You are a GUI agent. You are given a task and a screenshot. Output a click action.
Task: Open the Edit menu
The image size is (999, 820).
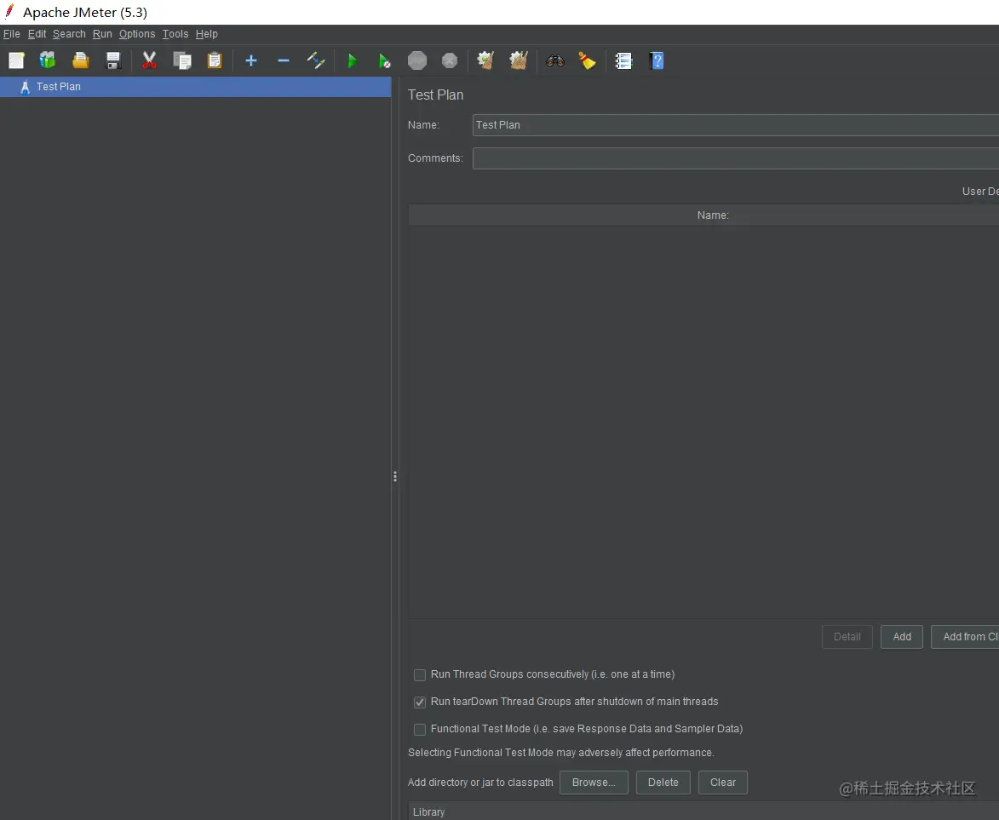pyautogui.click(x=37, y=34)
